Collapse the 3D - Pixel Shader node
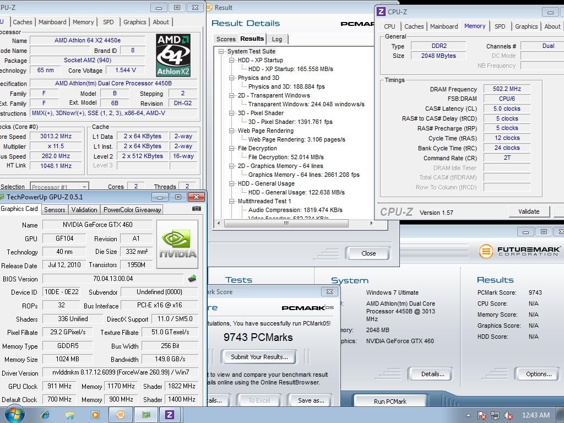The width and height of the screenshot is (564, 423). click(x=232, y=113)
